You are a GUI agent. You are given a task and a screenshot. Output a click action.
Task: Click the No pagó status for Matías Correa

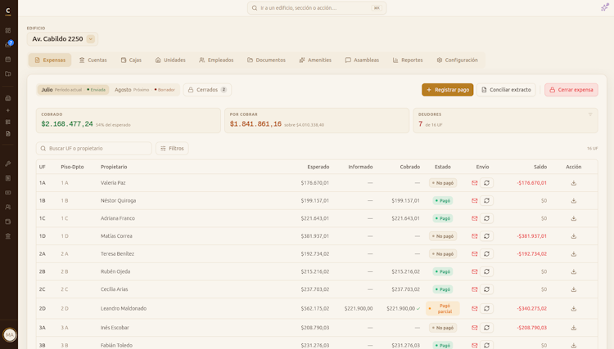pyautogui.click(x=442, y=236)
